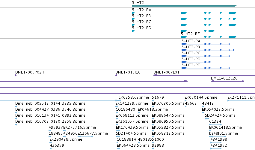Image resolution: width=255 pixels, height=150 pixels.
Task: Select the CK02585.3prime EST label
Action: point(134,97)
